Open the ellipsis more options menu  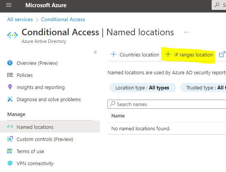click(x=186, y=32)
